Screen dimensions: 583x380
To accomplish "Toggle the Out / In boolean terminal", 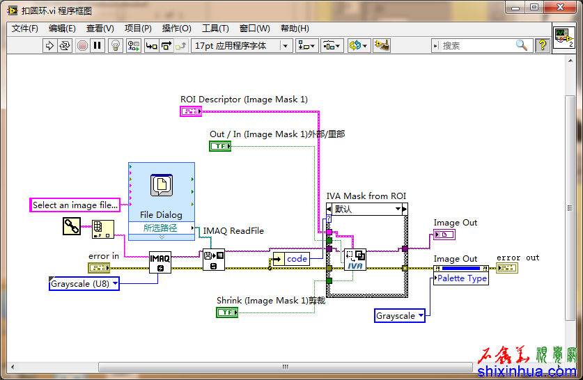I will click(x=220, y=145).
